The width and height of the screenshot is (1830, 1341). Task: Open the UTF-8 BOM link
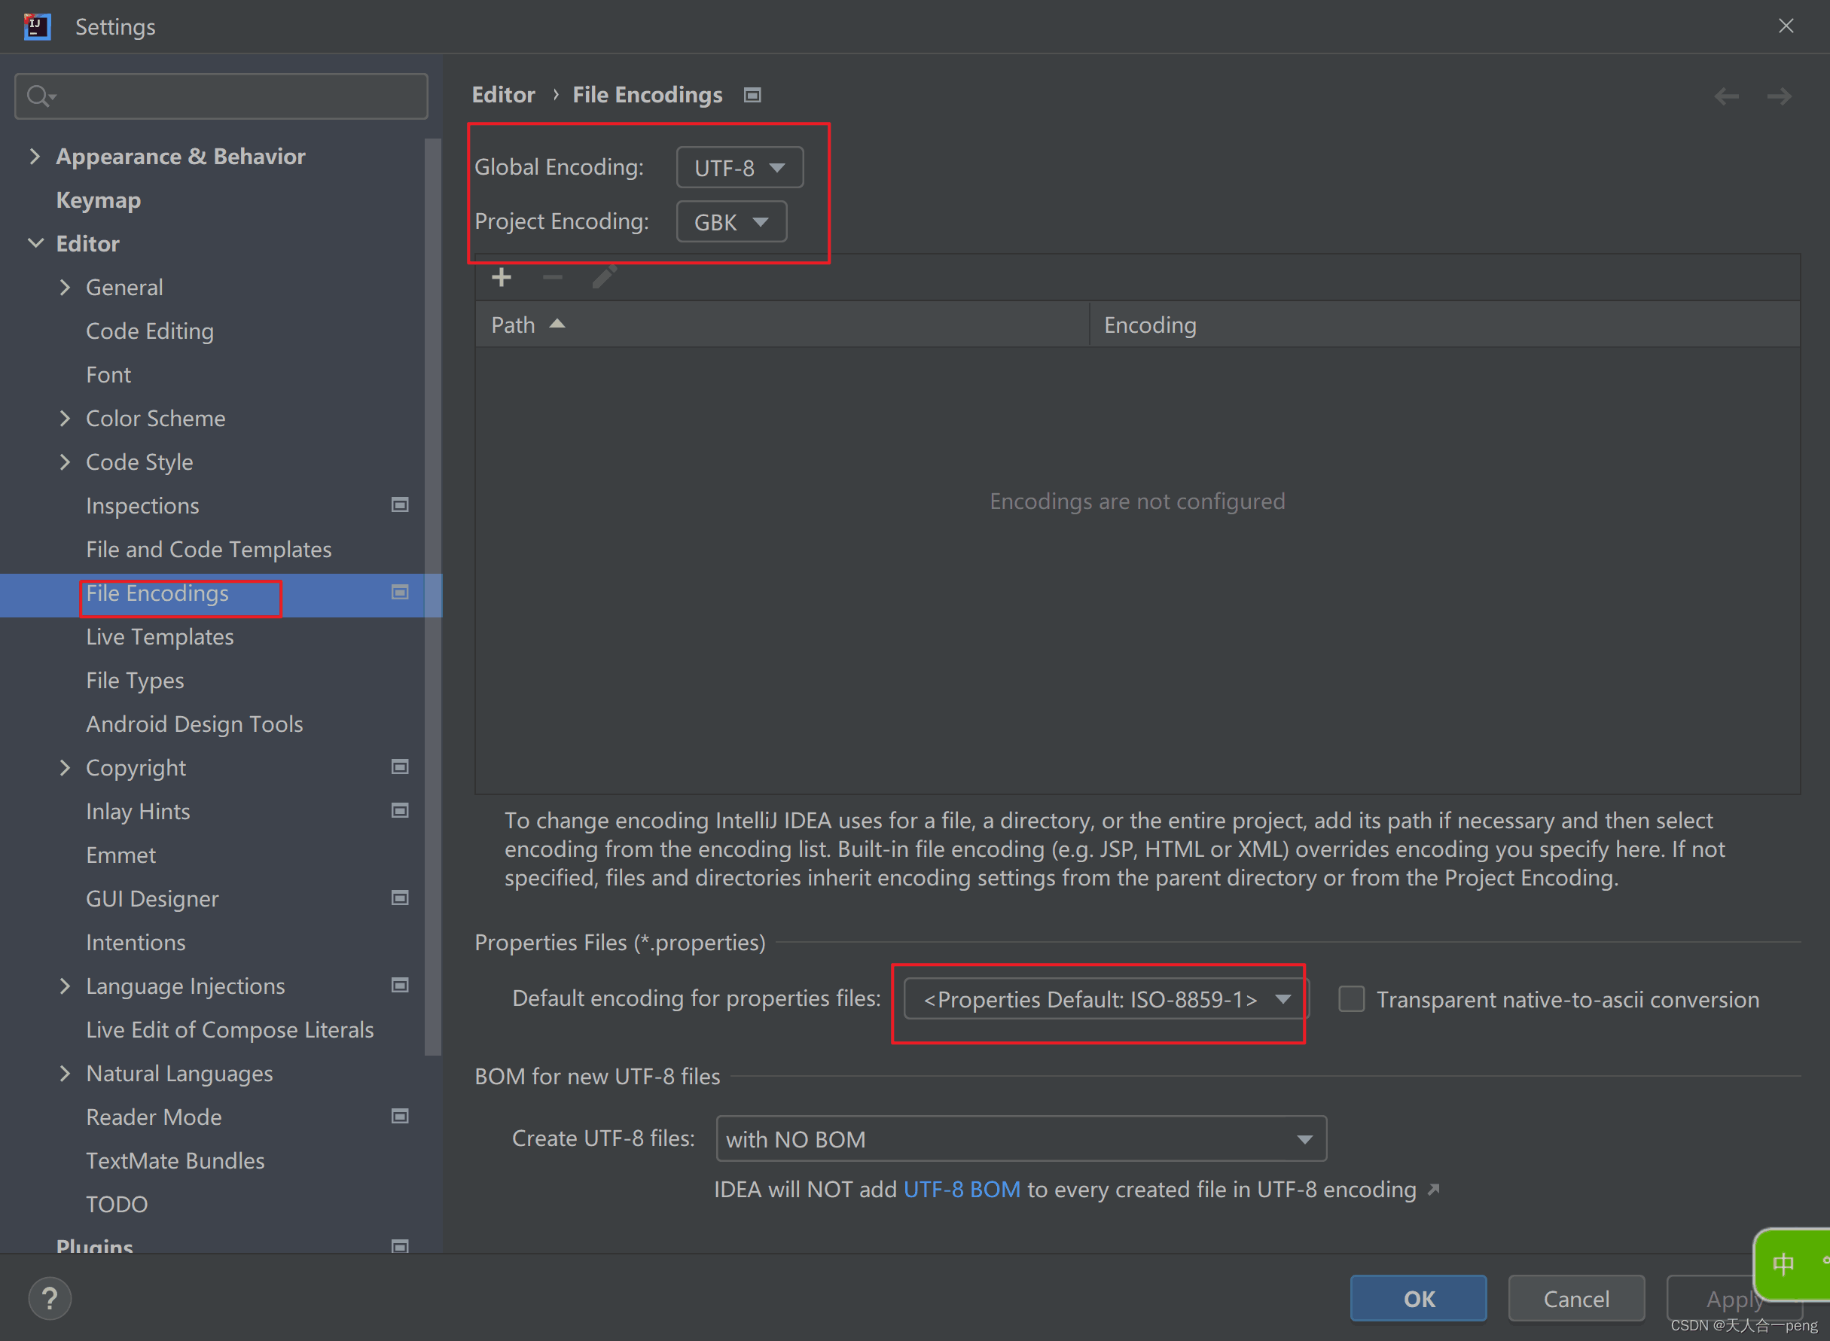click(961, 1189)
